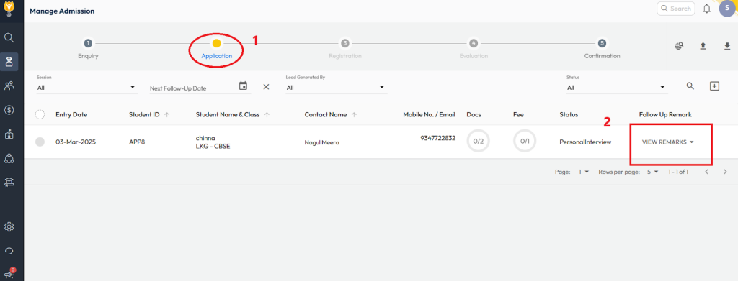Open the settings gear in sidebar
The image size is (738, 281).
click(x=9, y=227)
